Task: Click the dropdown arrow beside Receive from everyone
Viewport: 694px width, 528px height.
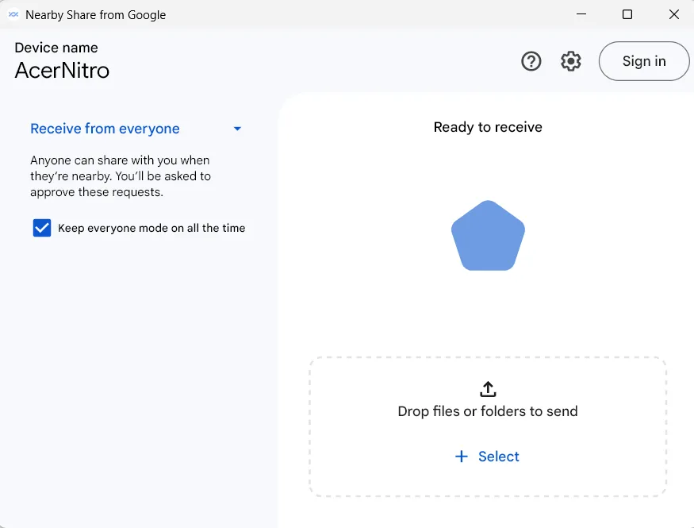Action: tap(237, 129)
